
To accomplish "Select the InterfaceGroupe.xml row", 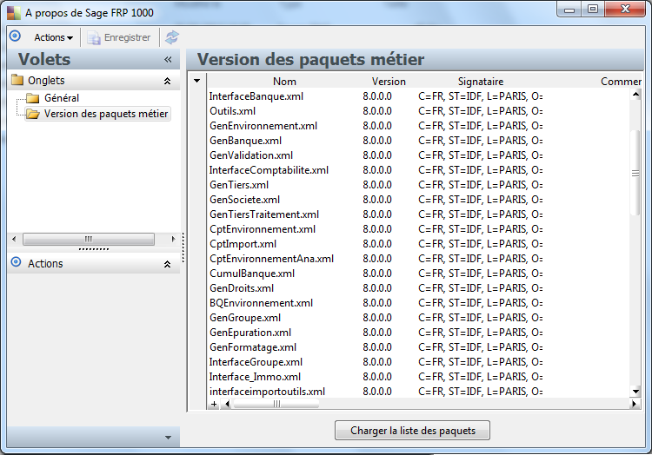I will coord(418,362).
